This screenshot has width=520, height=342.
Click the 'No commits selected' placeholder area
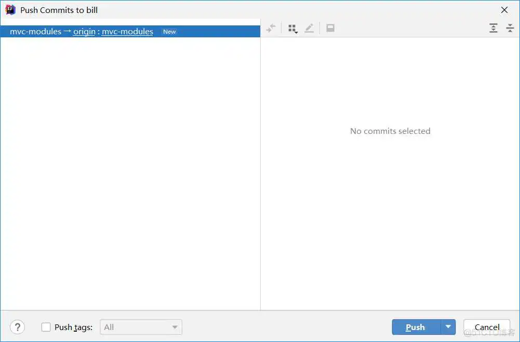coord(390,131)
